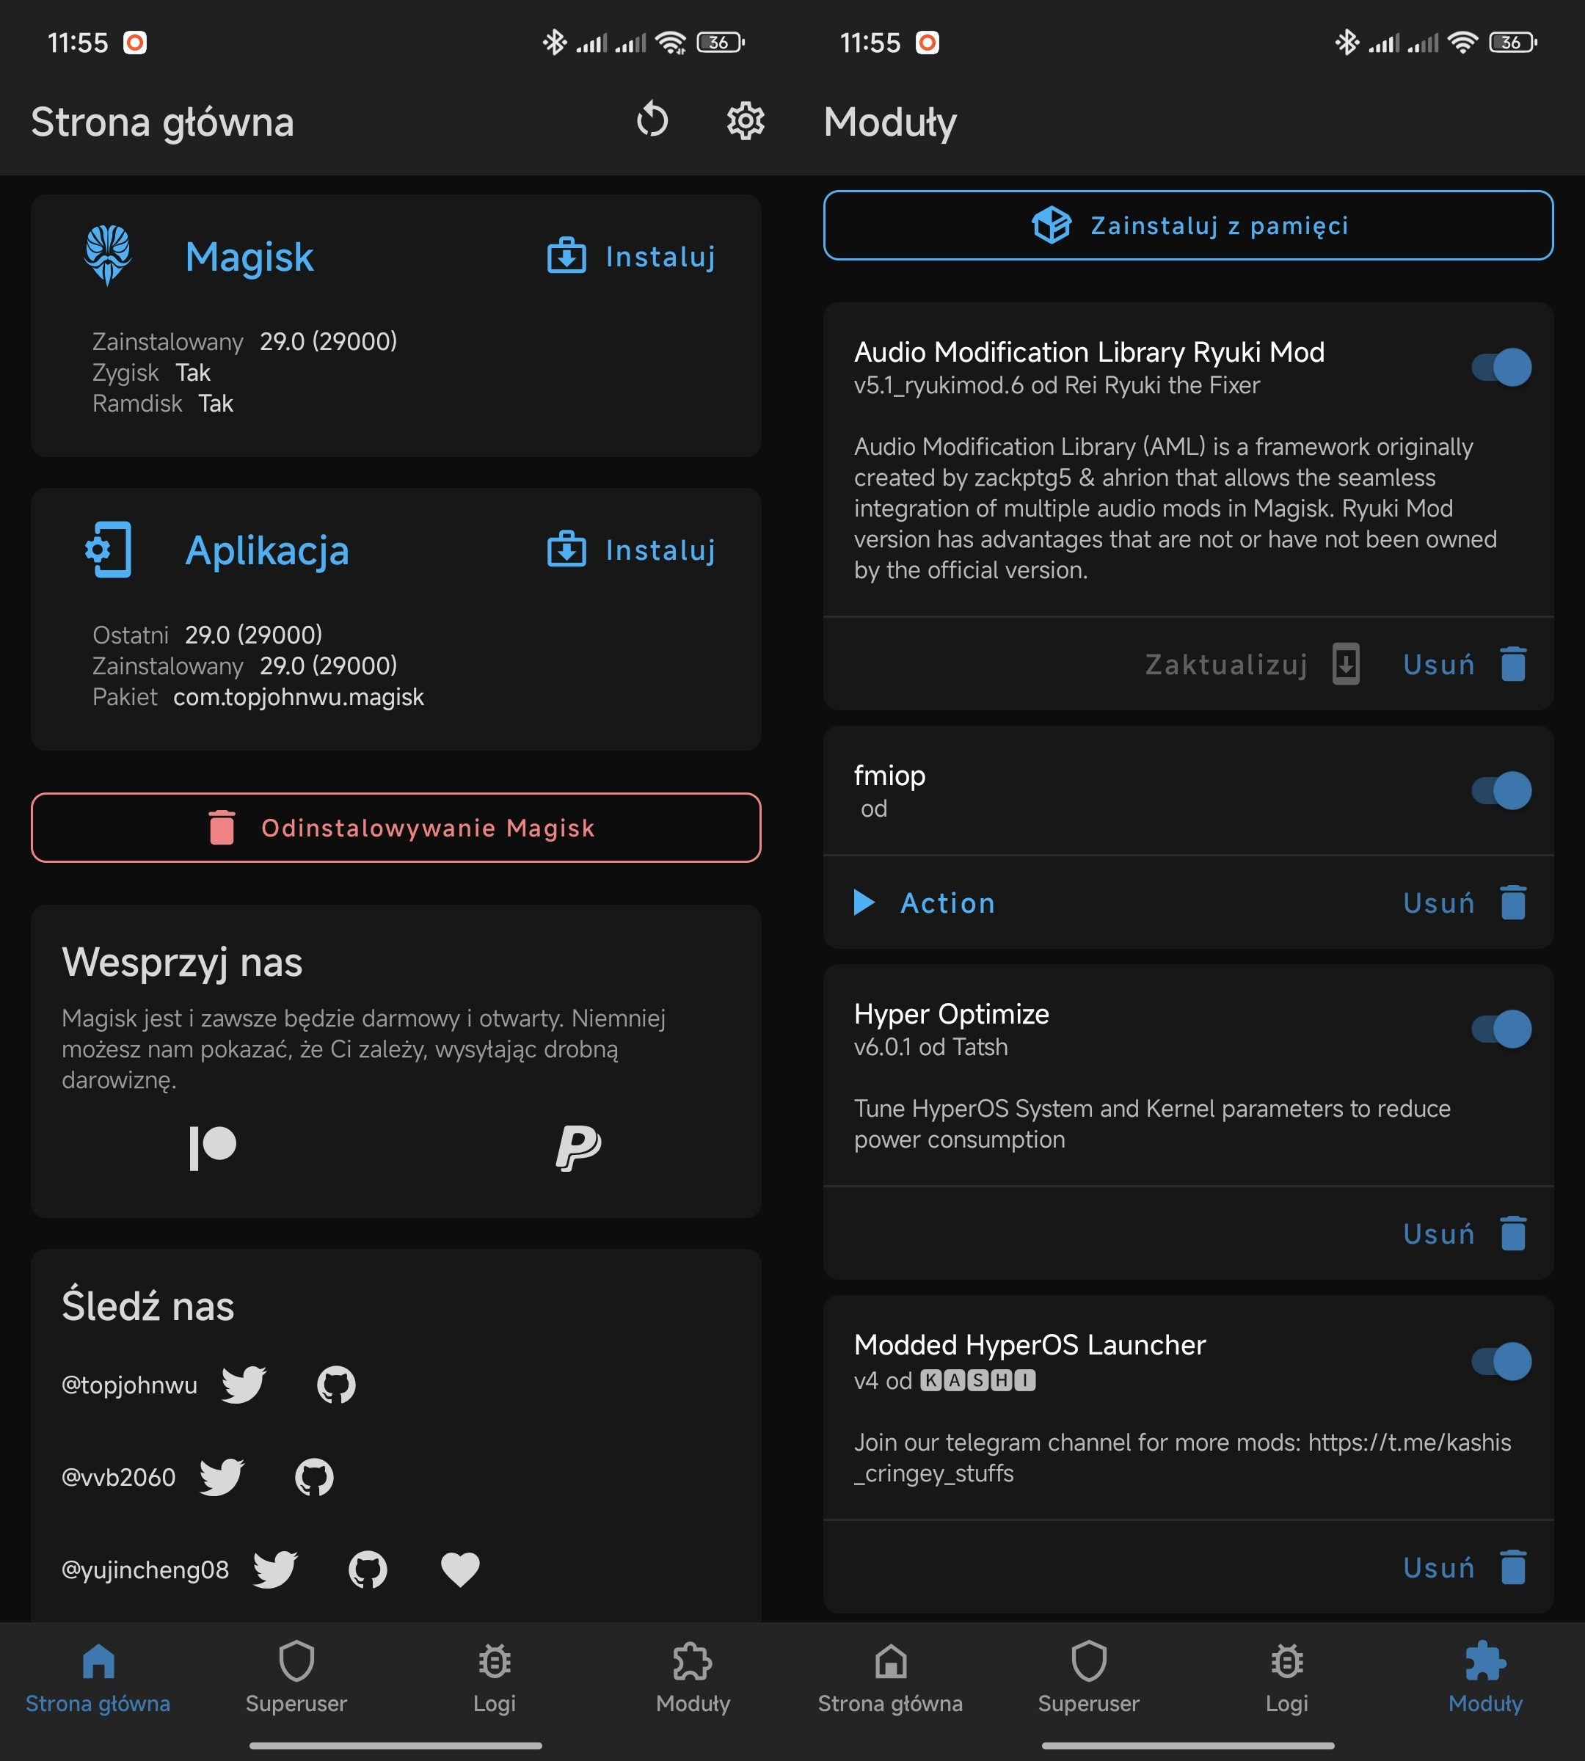Click the reboot icon in header

[652, 120]
